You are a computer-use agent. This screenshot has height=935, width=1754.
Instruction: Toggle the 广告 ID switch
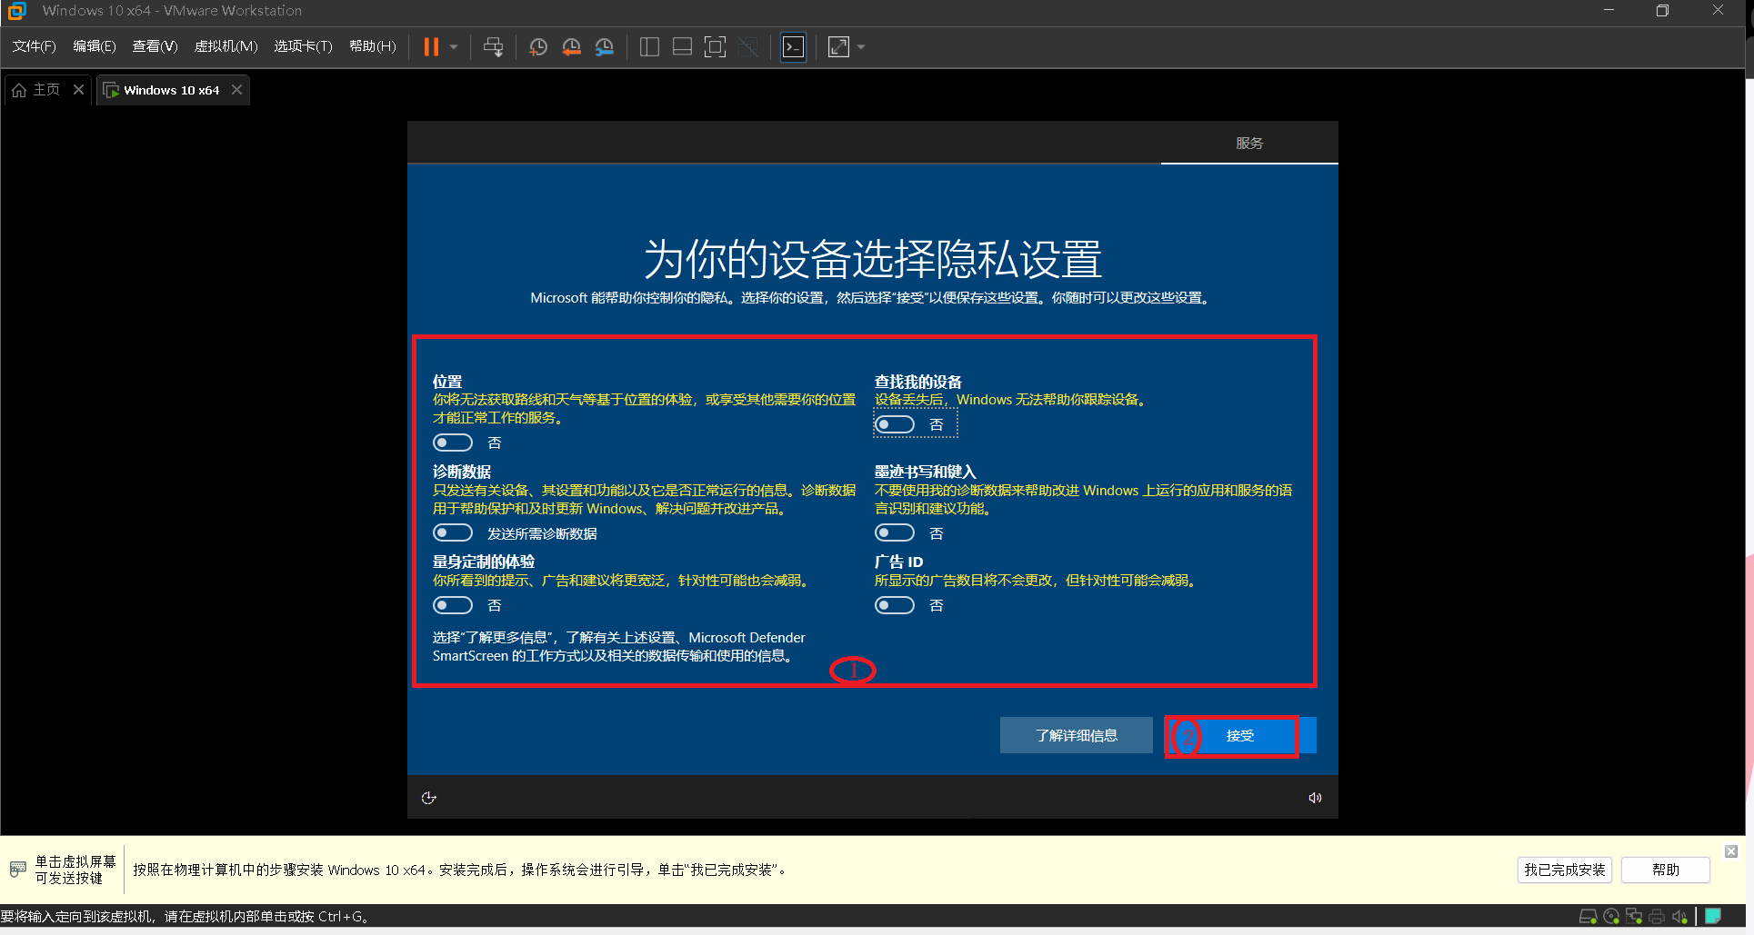coord(895,605)
